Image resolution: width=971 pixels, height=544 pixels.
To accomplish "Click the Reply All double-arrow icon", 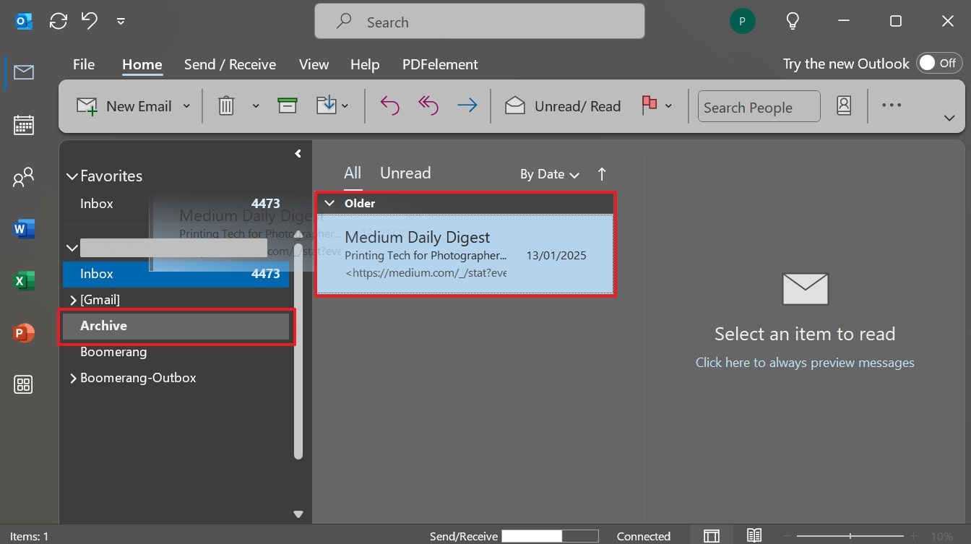I will pos(428,106).
